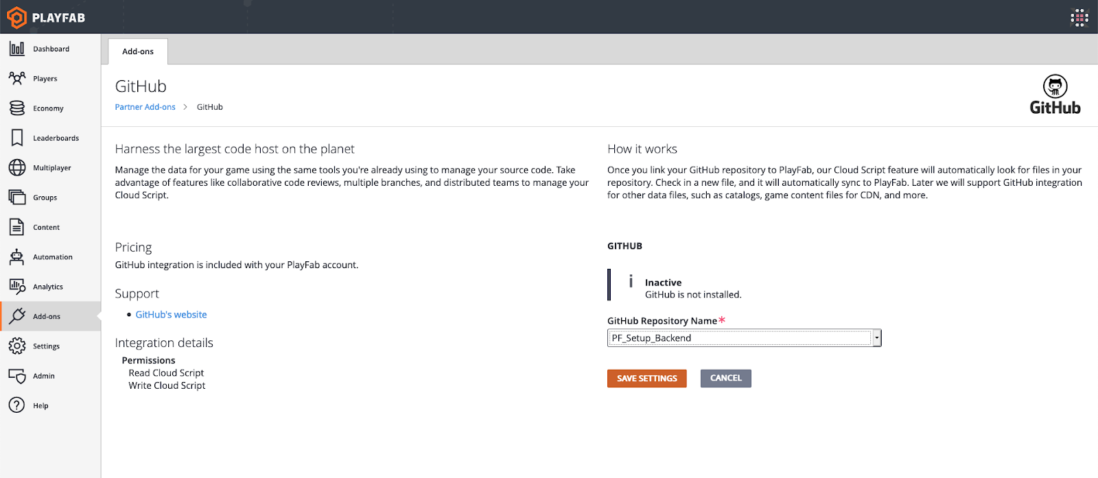
Task: Open the app grid menu icon
Action: (x=1079, y=17)
